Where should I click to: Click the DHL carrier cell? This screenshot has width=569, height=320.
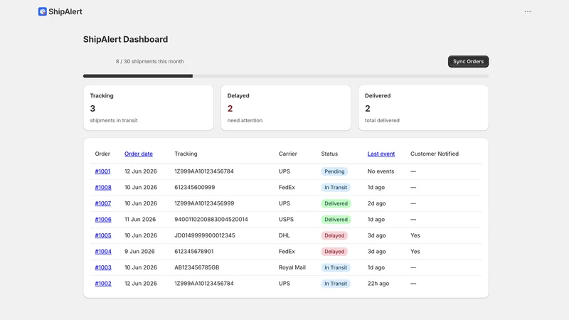click(x=284, y=235)
